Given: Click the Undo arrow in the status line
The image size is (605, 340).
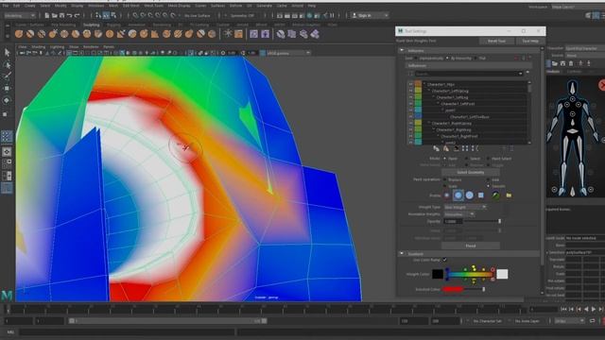Looking at the screenshot, I should pyautogui.click(x=69, y=15).
